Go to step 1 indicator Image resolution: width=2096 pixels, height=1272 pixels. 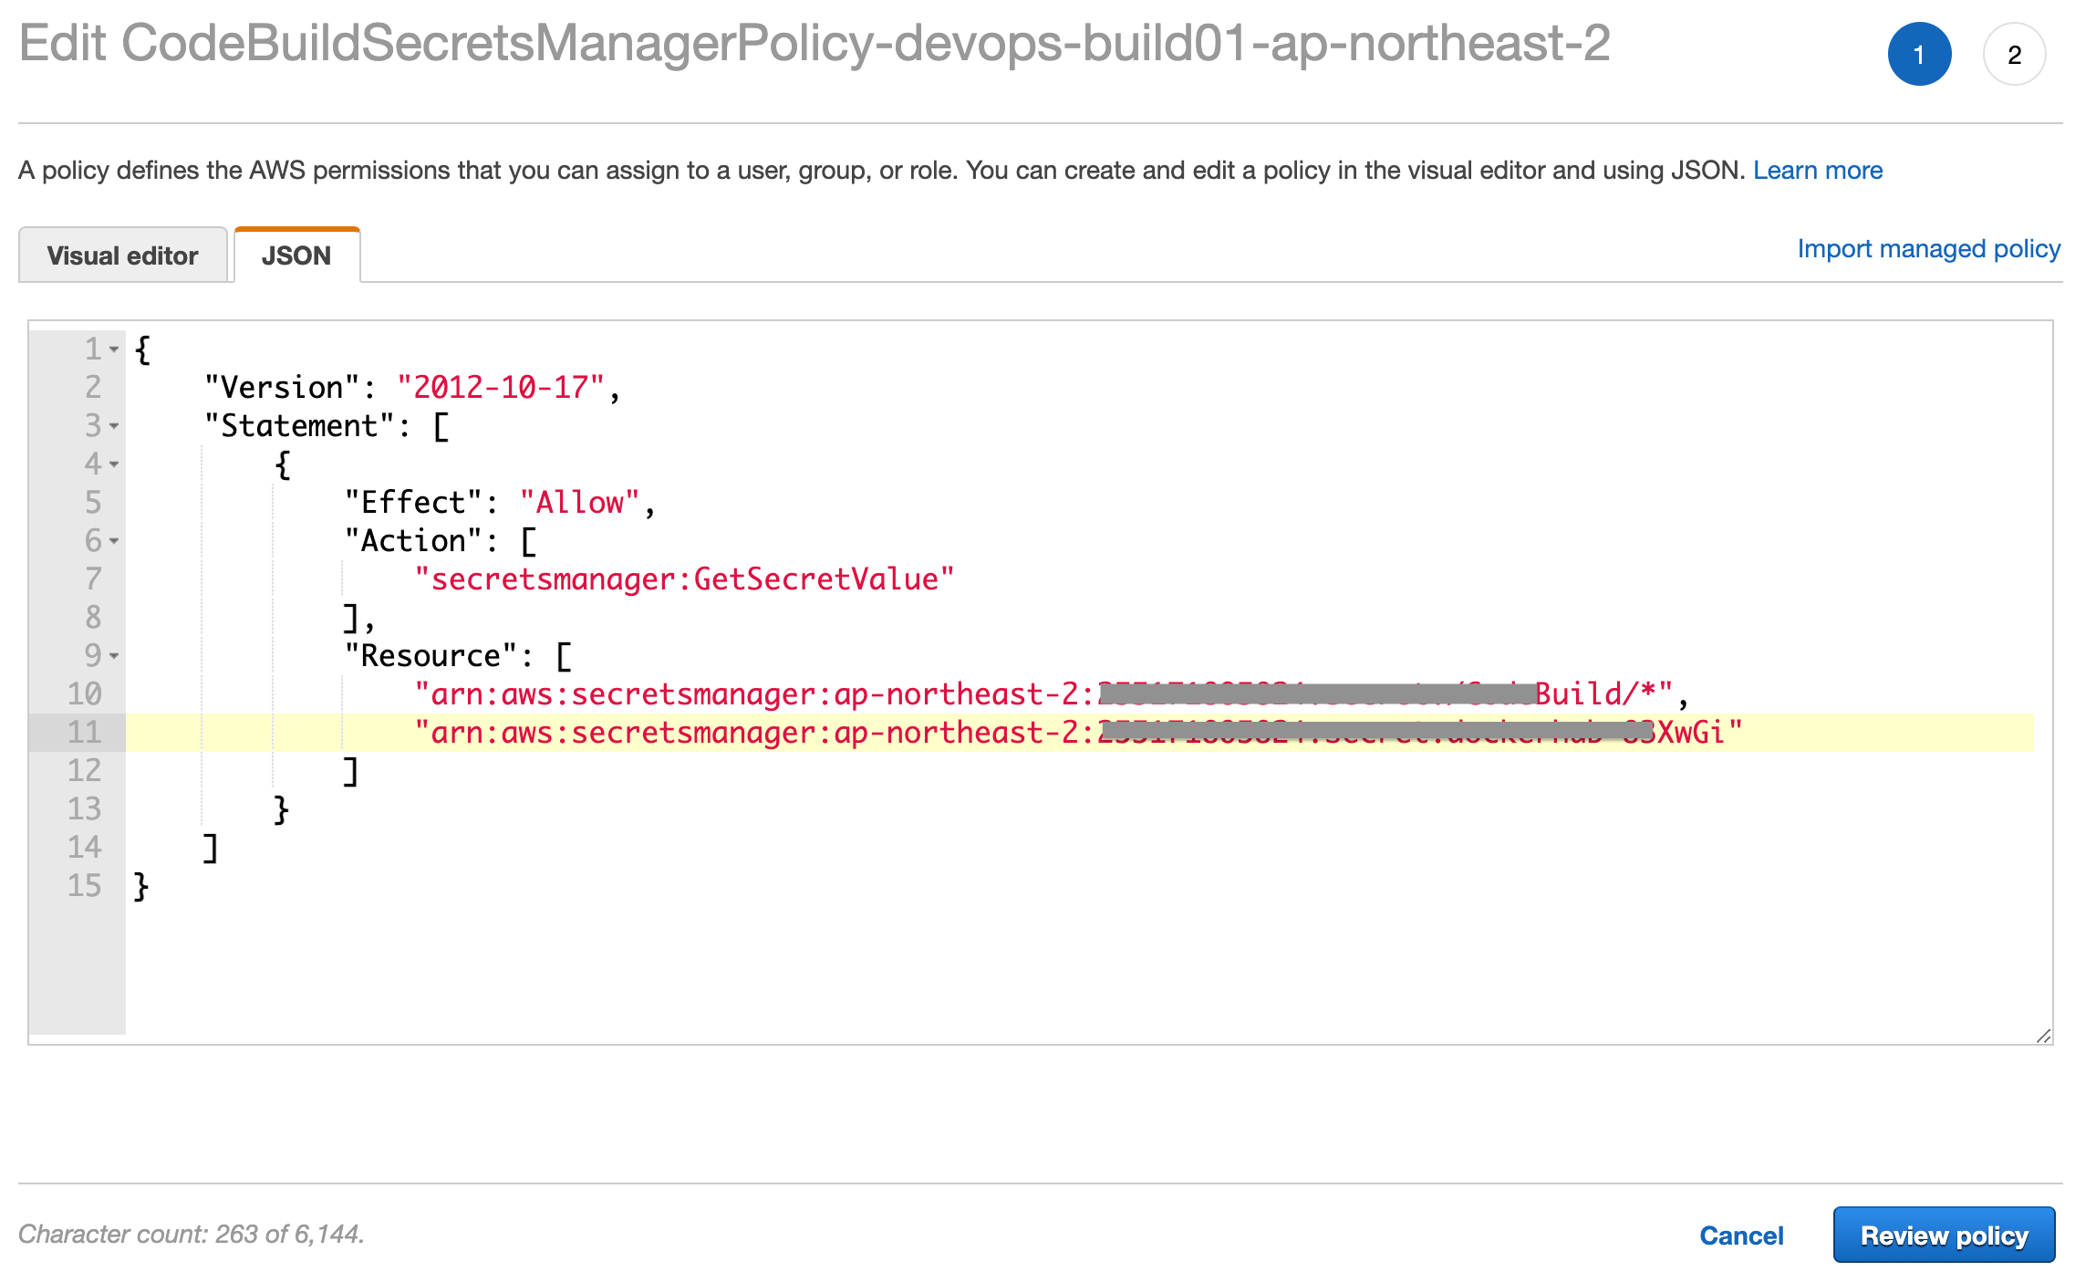pos(1919,54)
